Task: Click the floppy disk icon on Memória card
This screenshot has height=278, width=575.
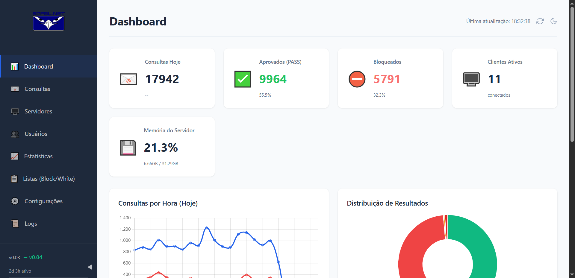Action: 128,148
